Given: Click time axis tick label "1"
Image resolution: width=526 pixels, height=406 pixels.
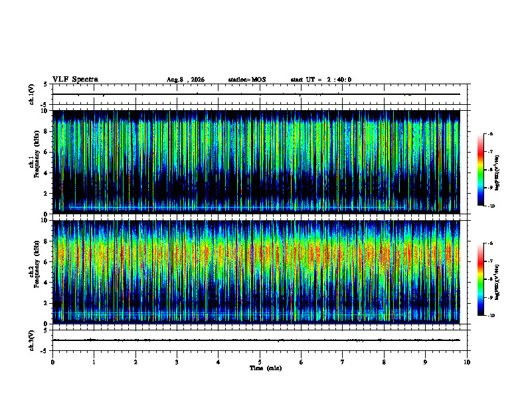Looking at the screenshot, I should tap(94, 362).
